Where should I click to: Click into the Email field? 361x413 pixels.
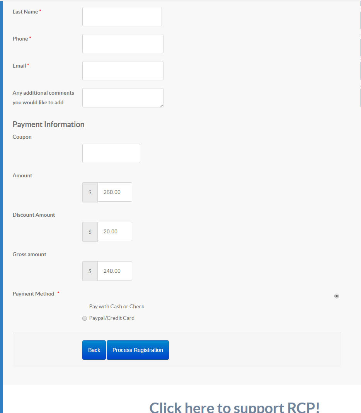pos(123,71)
